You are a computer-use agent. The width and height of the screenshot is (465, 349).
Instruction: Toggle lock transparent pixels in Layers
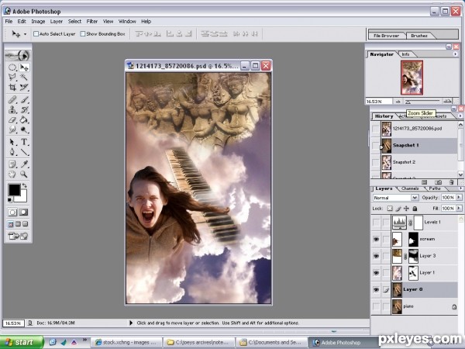coord(390,209)
